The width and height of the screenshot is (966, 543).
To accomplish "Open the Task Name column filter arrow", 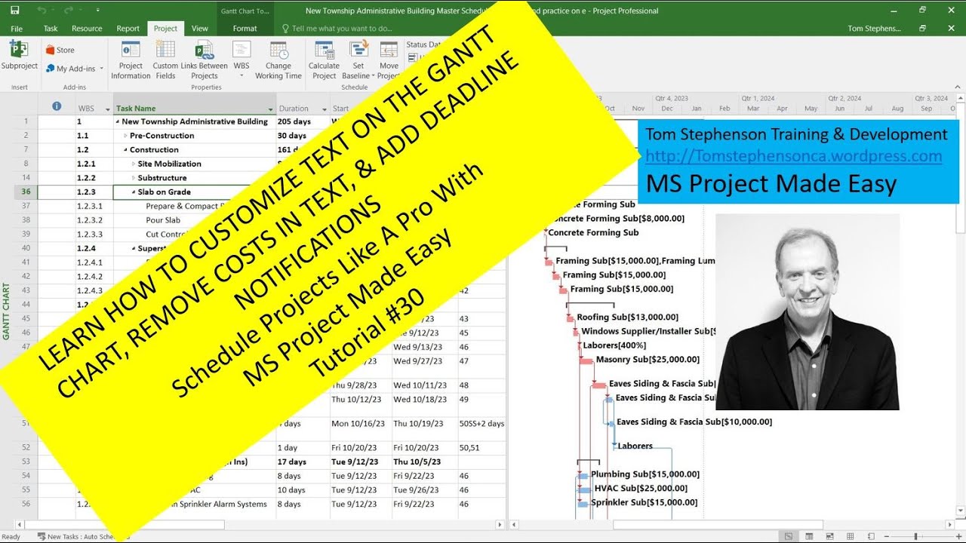I will 270,109.
